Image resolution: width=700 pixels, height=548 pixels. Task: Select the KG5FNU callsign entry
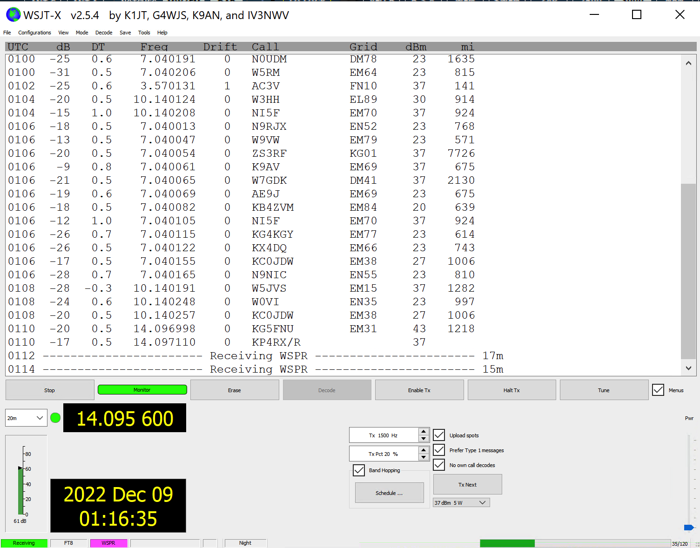click(x=273, y=329)
